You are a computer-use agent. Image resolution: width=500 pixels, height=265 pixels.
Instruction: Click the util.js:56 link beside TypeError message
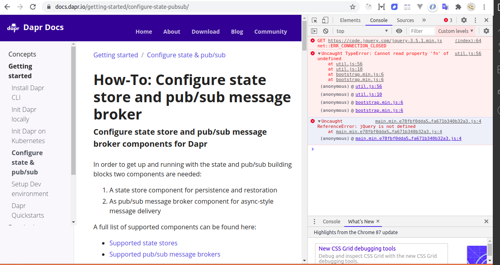[x=468, y=54]
